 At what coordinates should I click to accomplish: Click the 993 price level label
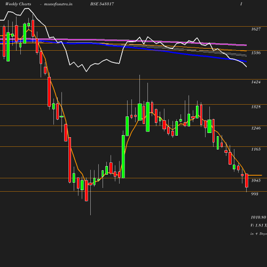(x=255, y=194)
